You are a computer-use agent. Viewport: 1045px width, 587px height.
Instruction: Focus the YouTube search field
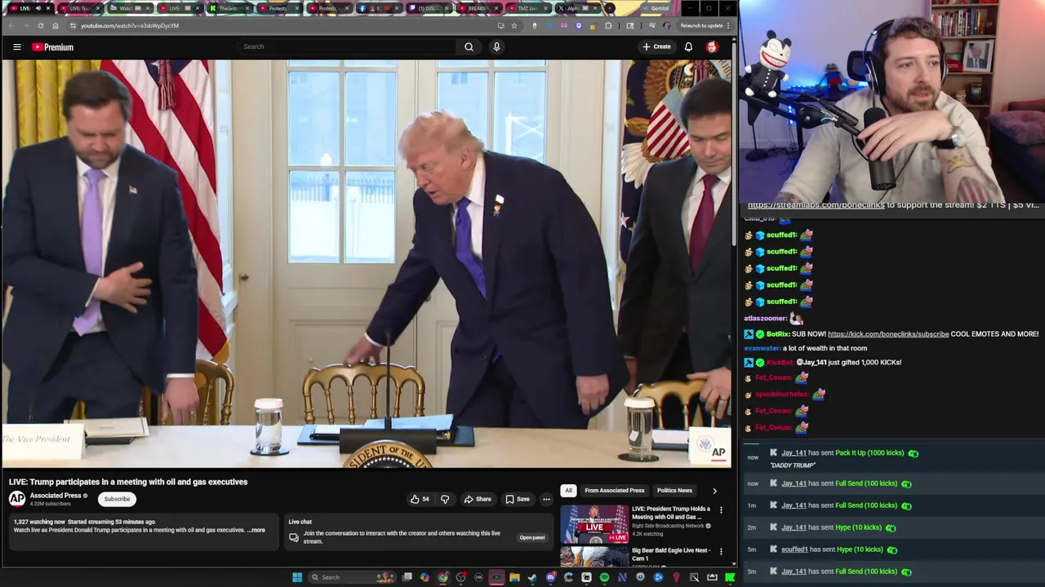point(347,46)
